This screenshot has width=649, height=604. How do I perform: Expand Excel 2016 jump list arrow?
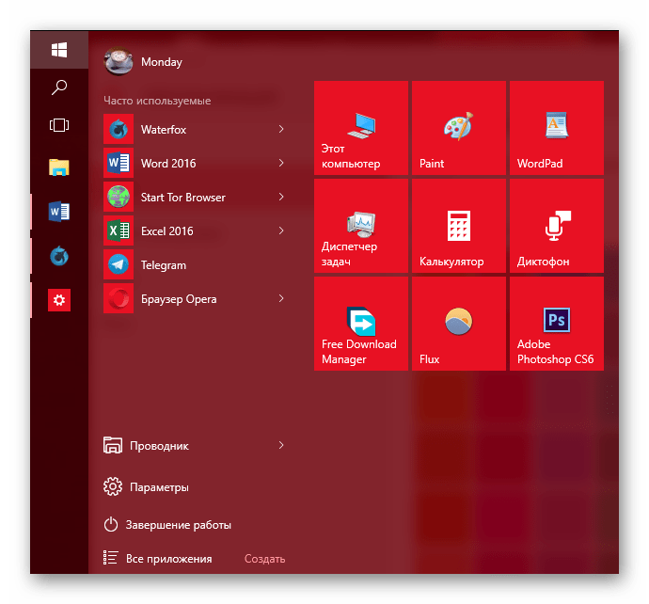pyautogui.click(x=281, y=230)
